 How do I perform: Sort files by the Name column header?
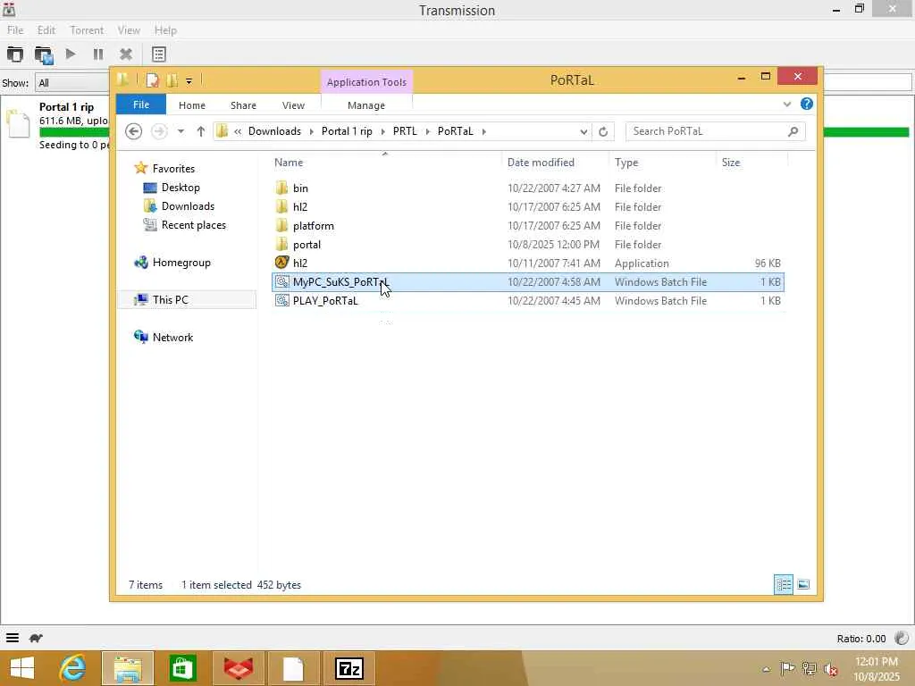coord(385,163)
